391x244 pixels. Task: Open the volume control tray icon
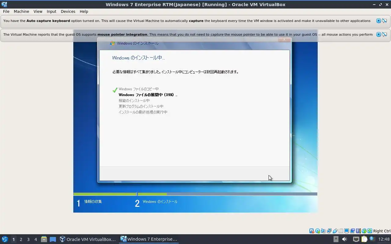pyautogui.click(x=345, y=239)
